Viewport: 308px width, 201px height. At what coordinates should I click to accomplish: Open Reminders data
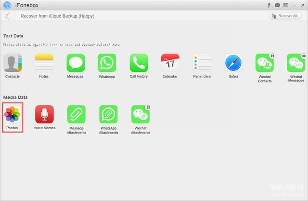click(202, 63)
